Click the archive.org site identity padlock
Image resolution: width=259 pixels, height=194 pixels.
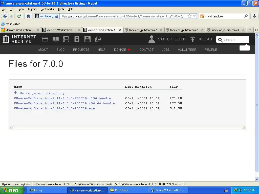(x=57, y=16)
